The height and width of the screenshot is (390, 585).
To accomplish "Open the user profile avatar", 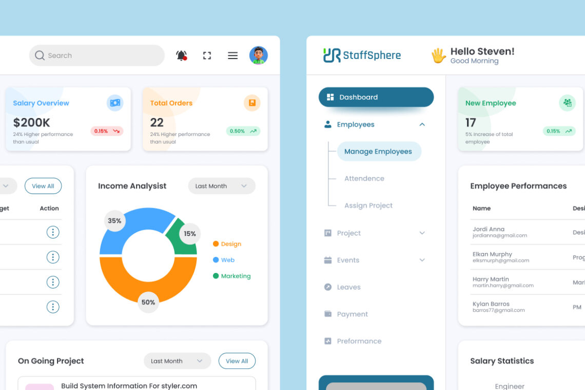I will click(x=259, y=55).
